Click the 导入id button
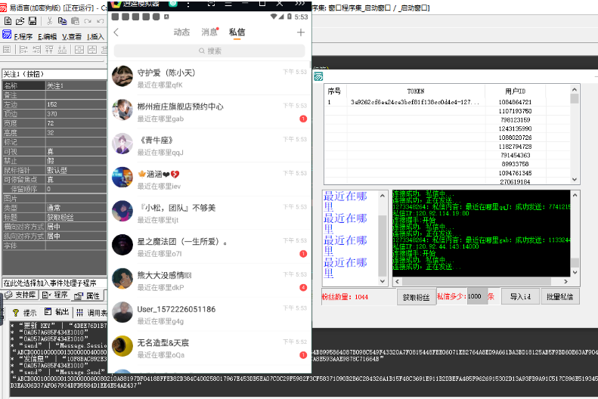 coord(520,296)
